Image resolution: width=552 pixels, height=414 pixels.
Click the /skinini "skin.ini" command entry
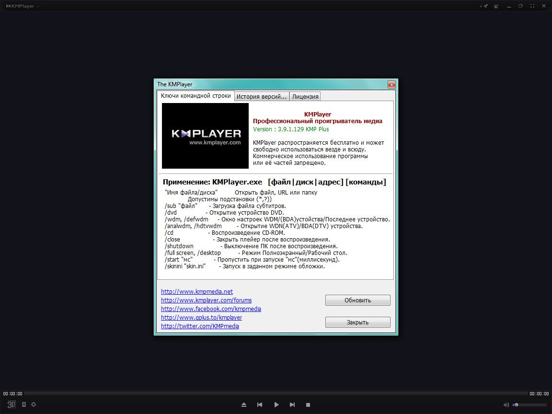point(245,266)
